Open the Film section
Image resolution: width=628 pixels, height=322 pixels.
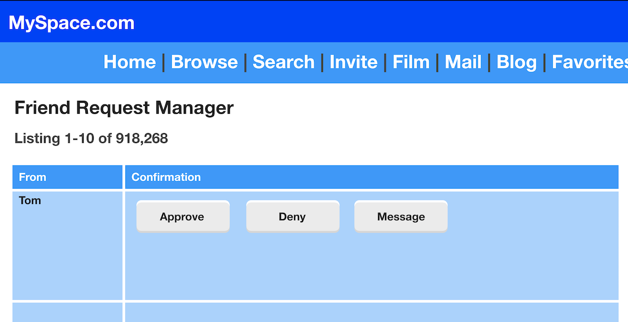pos(411,62)
